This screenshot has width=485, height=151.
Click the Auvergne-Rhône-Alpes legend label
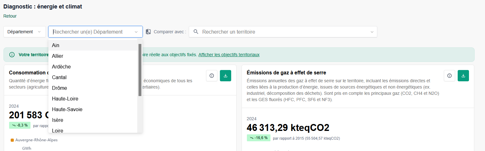pos(36,140)
